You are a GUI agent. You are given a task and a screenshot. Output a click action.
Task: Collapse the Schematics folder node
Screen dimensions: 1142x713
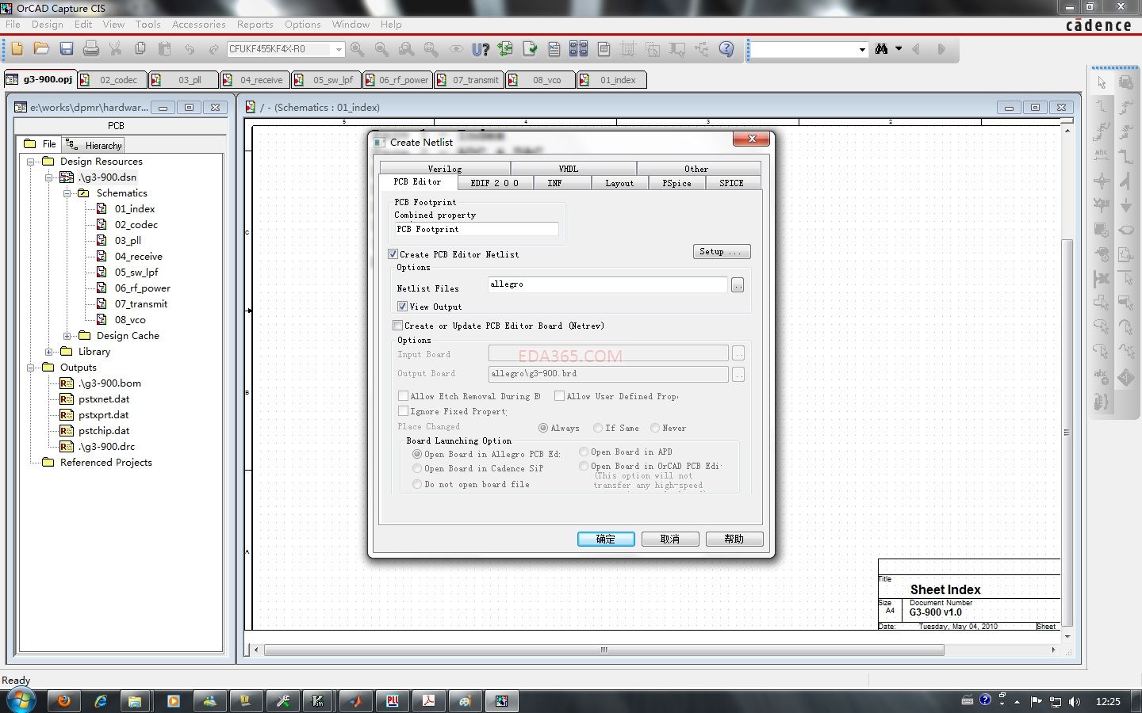[67, 193]
